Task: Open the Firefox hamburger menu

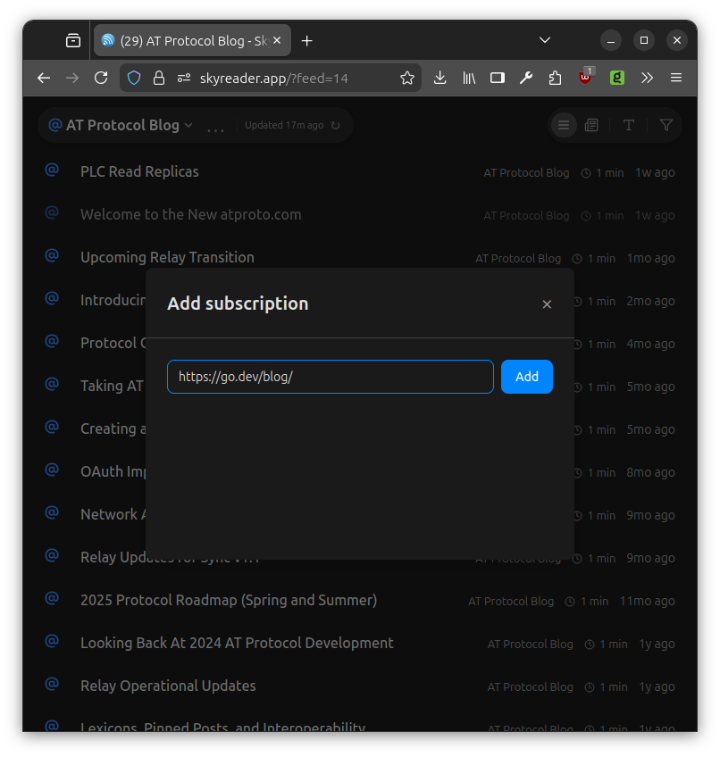Action: coord(676,78)
